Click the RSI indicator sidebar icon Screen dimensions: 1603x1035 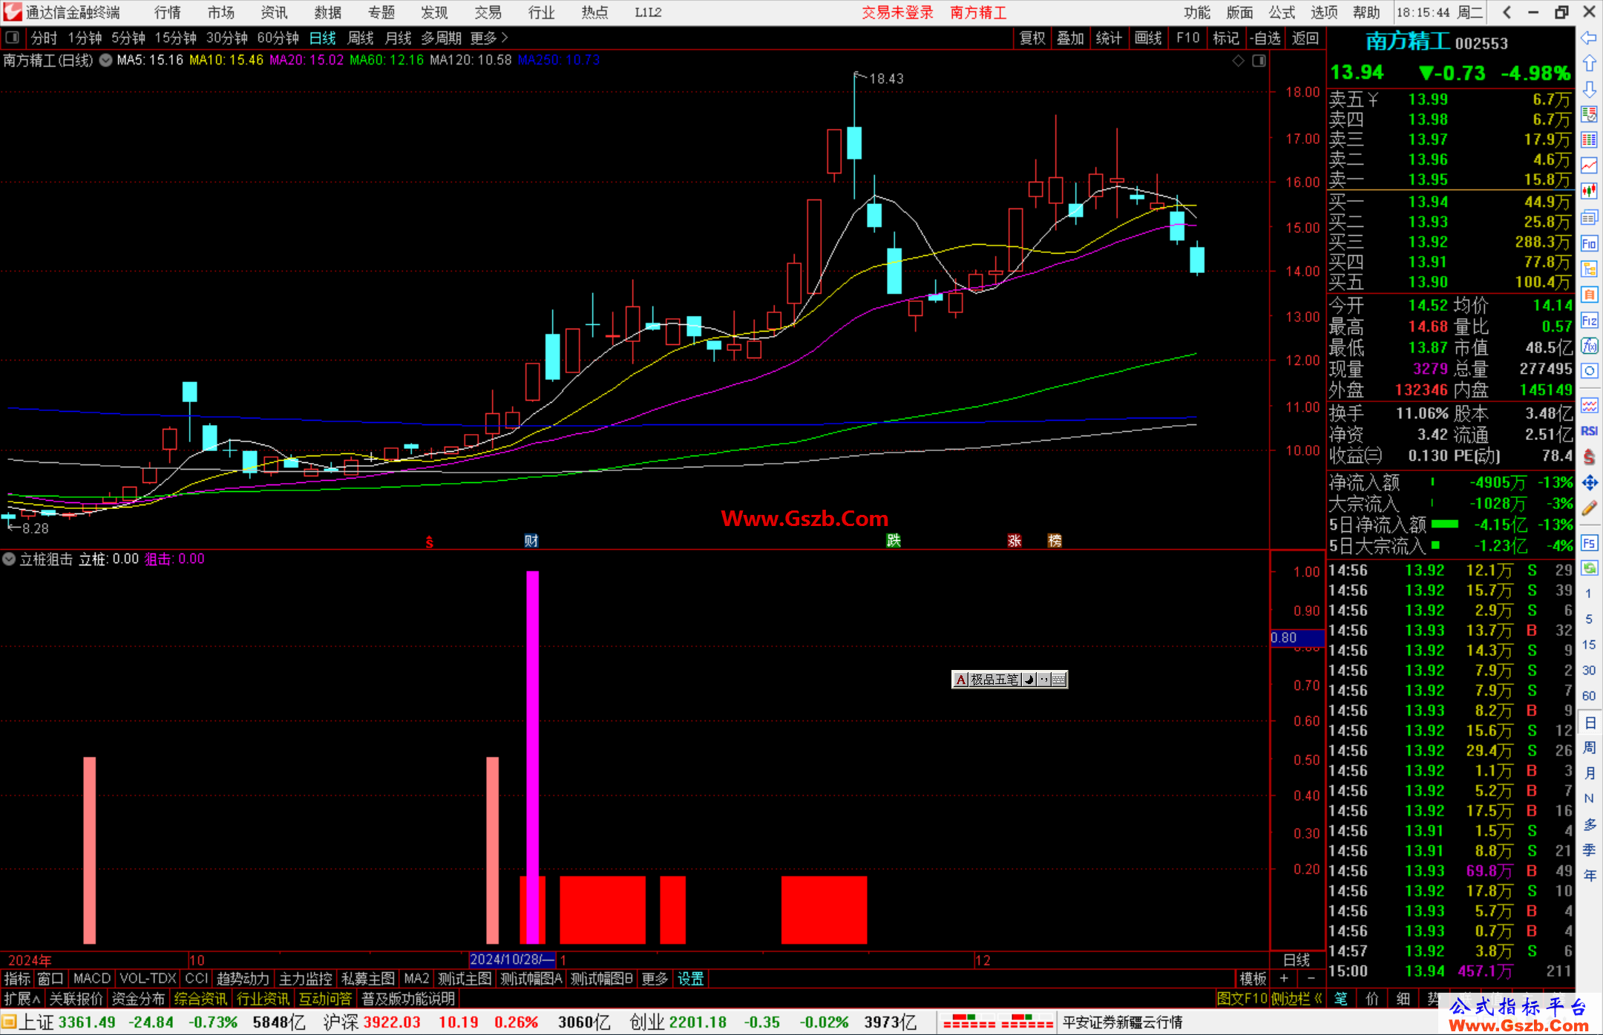click(1589, 431)
